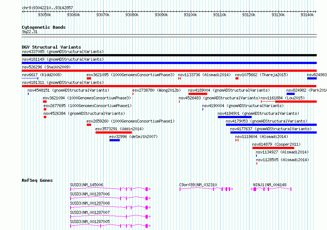327x230 pixels.
Task: Click the blue nsv4179053 variant bar
Action: pyautogui.click(x=271, y=125)
